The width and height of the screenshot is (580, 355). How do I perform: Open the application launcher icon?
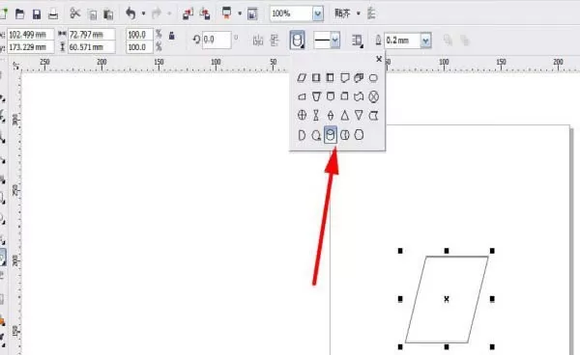coord(226,14)
